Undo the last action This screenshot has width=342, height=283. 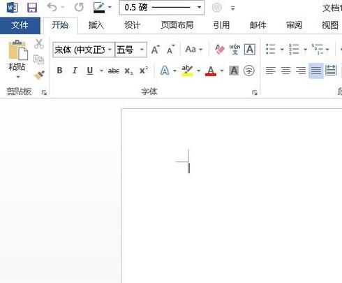pos(52,7)
